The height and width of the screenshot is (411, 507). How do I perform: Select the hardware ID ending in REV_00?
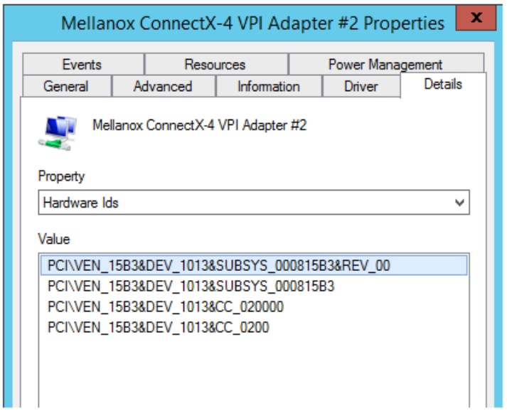coord(219,265)
